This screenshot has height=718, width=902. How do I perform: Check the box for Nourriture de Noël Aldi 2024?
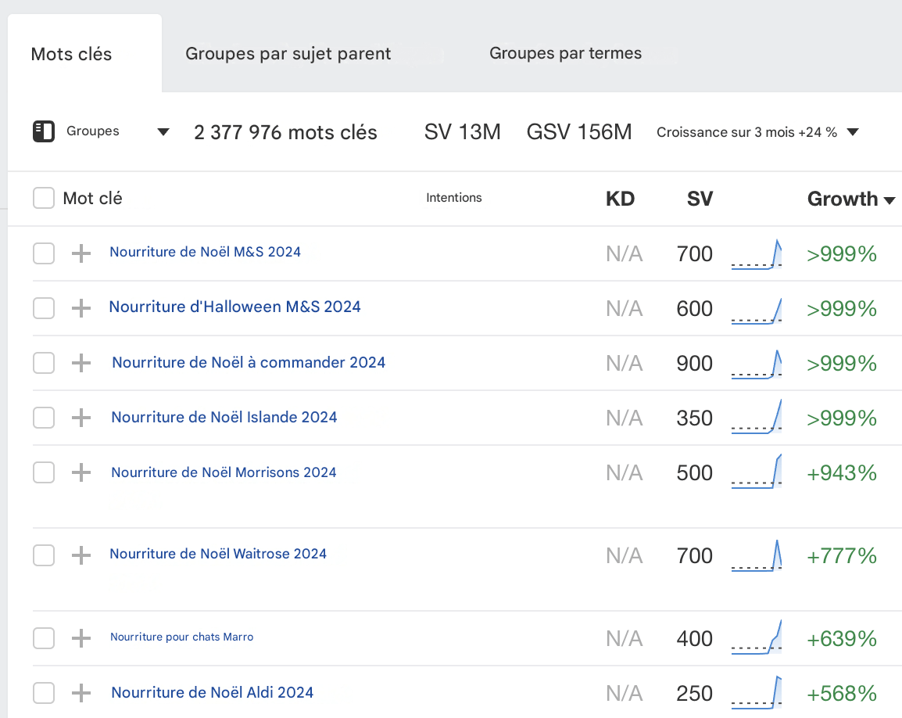coord(44,693)
